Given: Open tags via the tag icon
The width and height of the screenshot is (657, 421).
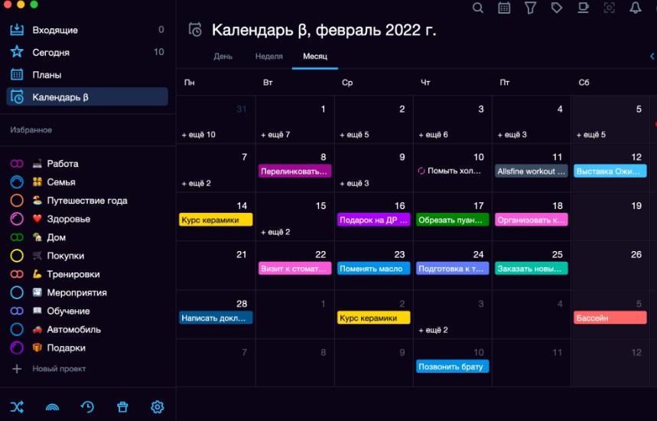Looking at the screenshot, I should coord(557,8).
